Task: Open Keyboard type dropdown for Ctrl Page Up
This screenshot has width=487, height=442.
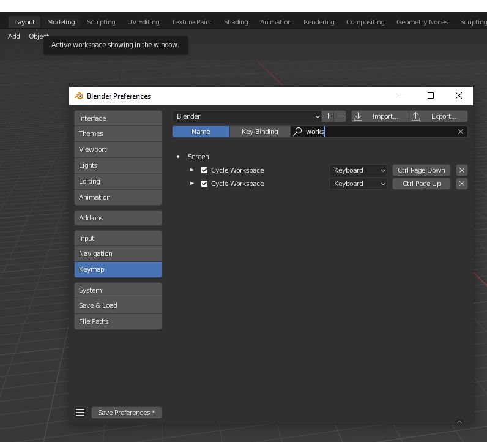Action: pyautogui.click(x=358, y=184)
